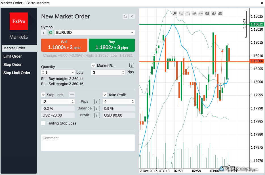
Task: Show symbol info for EURUSD
Action: tap(44, 32)
